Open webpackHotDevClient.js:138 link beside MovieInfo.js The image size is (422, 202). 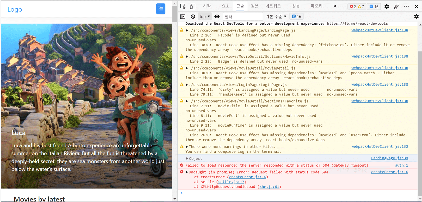point(380,56)
